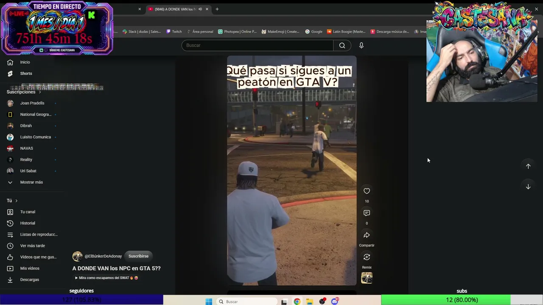Open the Ver más tarde clock icon
Screen dimensions: 543x305
tap(10, 246)
